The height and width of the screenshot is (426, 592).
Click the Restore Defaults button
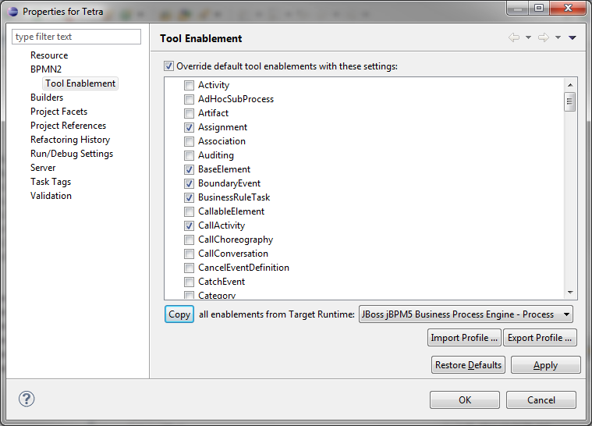pos(468,365)
